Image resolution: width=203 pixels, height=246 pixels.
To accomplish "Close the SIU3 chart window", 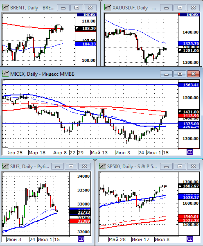I will pos(85,166).
